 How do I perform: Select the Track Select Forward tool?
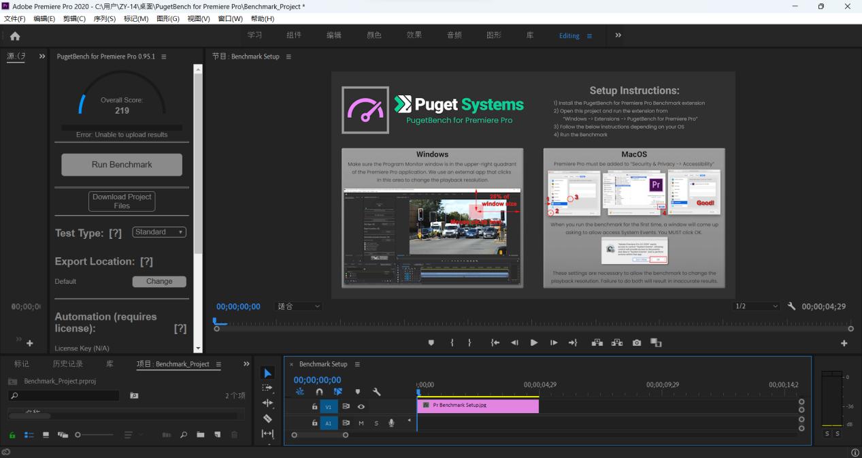pos(267,388)
